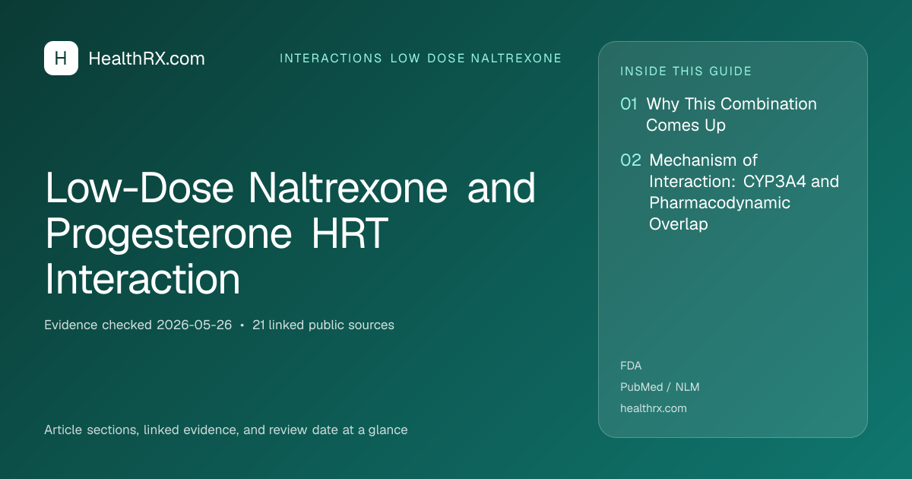The image size is (912, 479).
Task: Click the '01' section number
Action: 629,104
